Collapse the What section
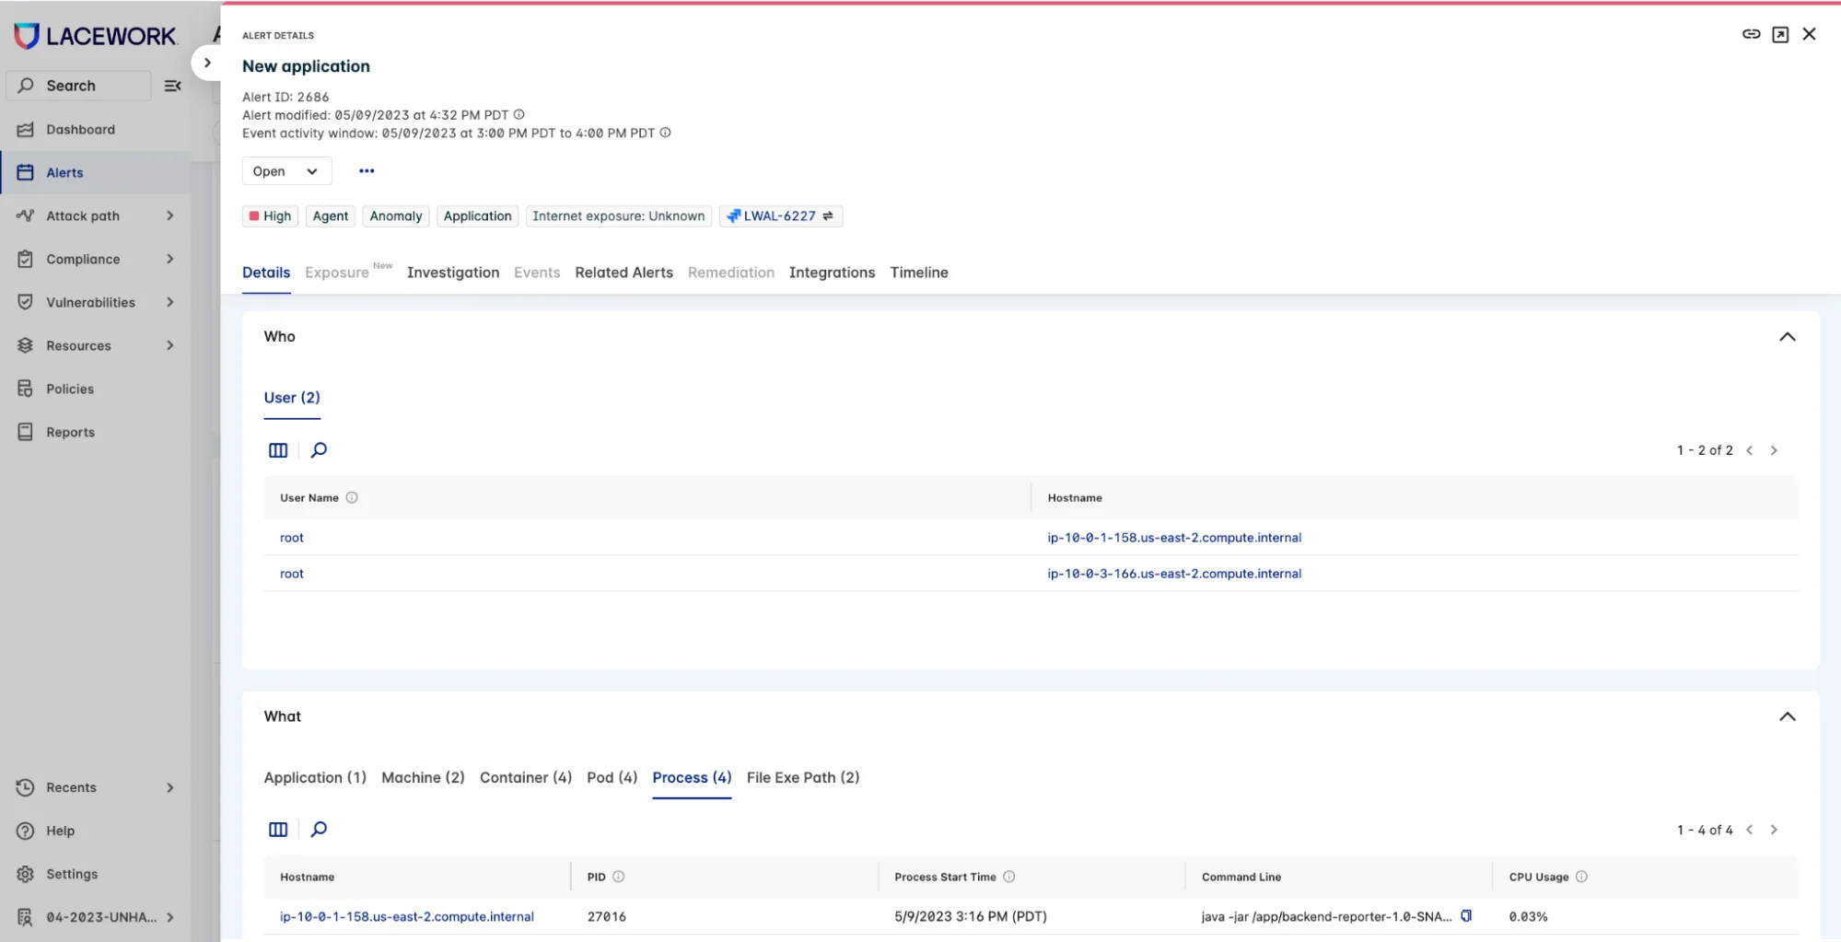The width and height of the screenshot is (1841, 942). [x=1787, y=716]
